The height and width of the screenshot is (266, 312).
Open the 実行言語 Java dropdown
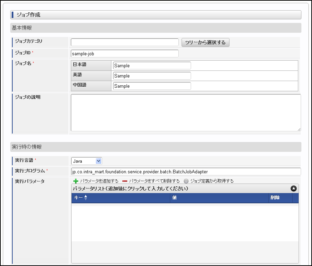tap(87, 161)
